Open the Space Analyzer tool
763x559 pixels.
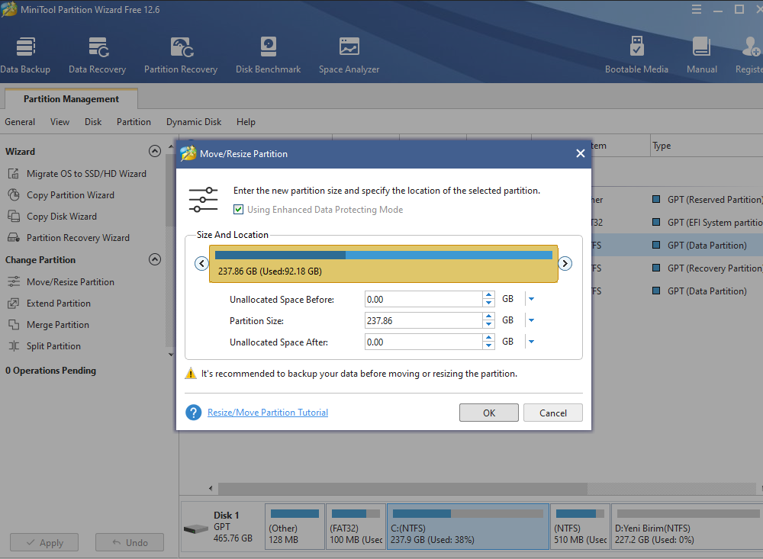349,55
